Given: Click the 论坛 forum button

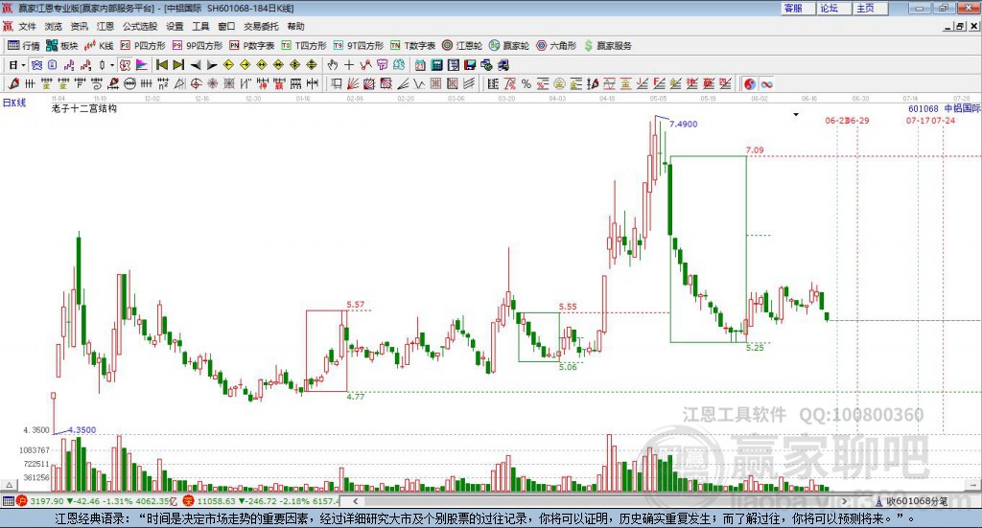Looking at the screenshot, I should coord(833,8).
